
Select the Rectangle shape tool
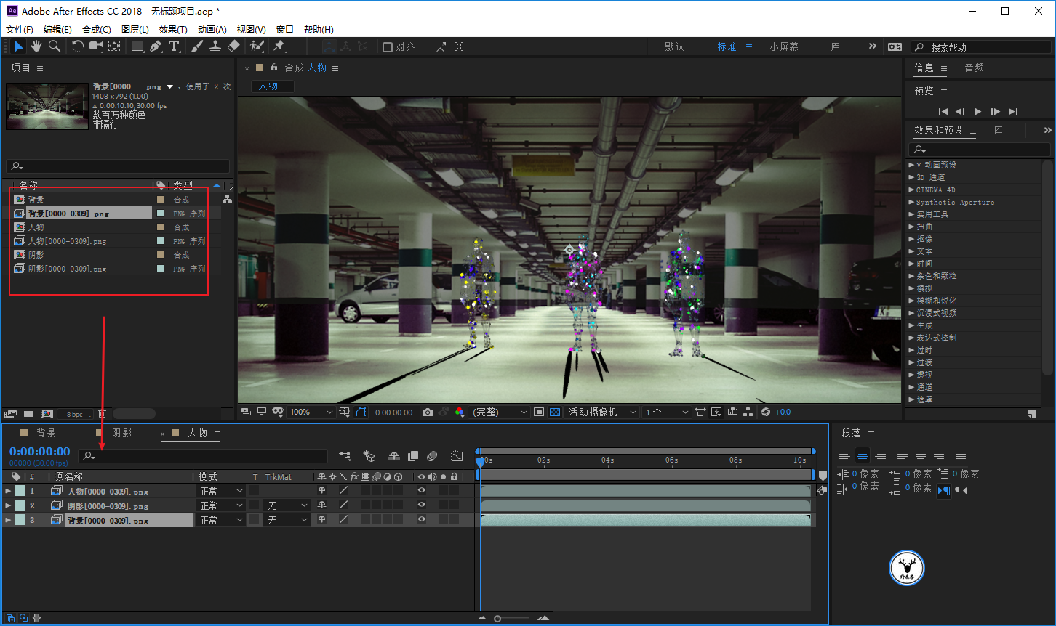137,46
